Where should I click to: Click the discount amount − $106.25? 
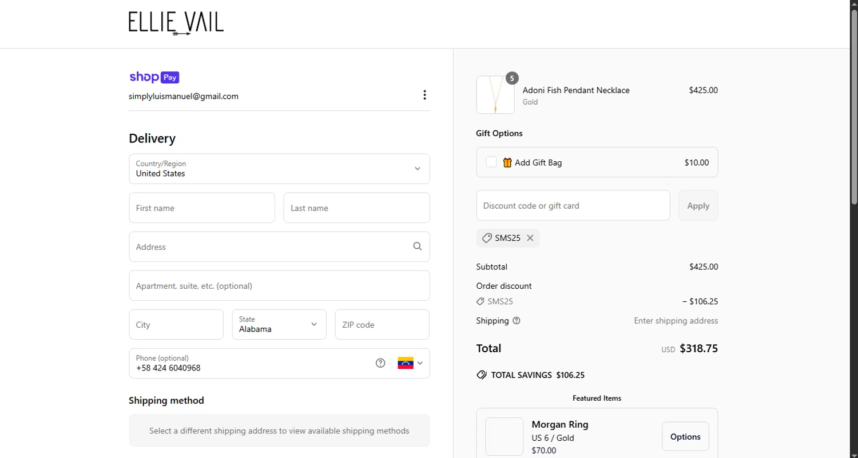click(700, 301)
